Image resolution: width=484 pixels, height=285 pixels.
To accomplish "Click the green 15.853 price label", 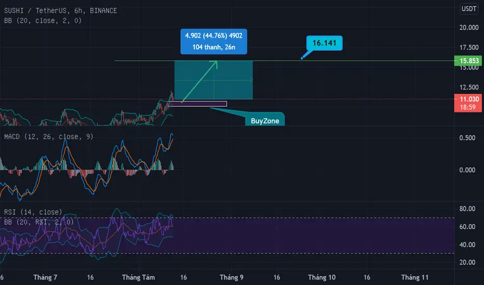I will click(468, 61).
